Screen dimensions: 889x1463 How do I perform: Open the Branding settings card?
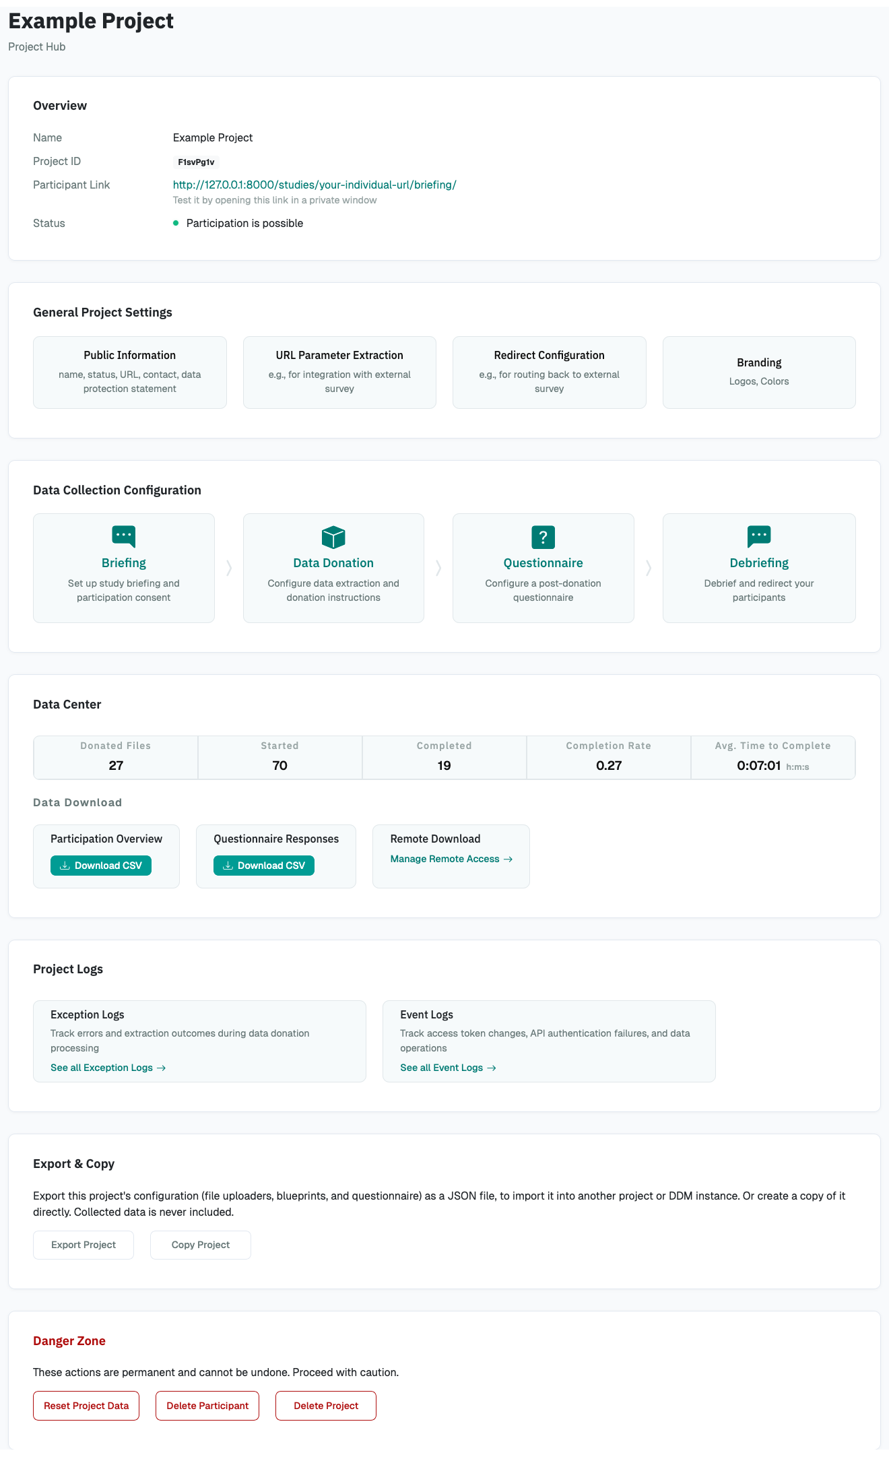pos(759,372)
